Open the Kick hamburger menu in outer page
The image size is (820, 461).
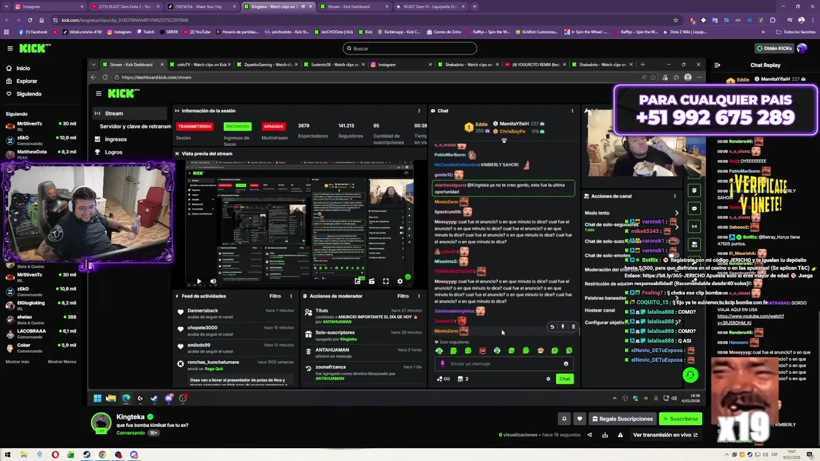pos(10,49)
